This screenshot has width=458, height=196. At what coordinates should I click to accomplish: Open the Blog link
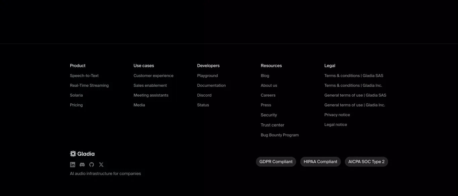[265, 76]
